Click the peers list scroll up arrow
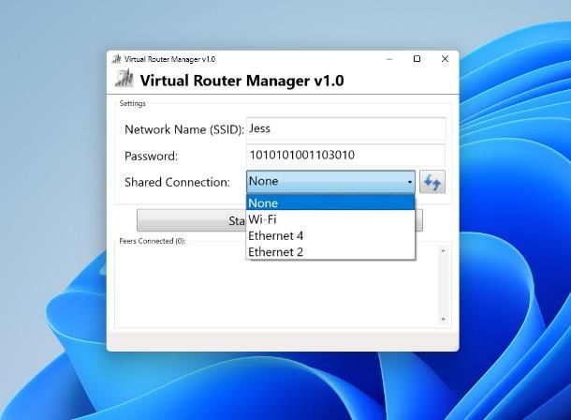Viewport: 571px width, 420px height. tap(443, 251)
